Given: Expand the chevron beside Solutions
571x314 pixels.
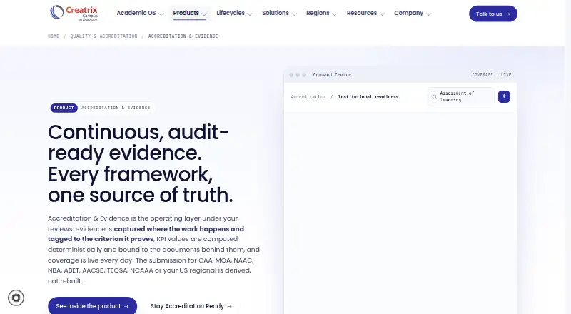Looking at the screenshot, I should tap(294, 14).
